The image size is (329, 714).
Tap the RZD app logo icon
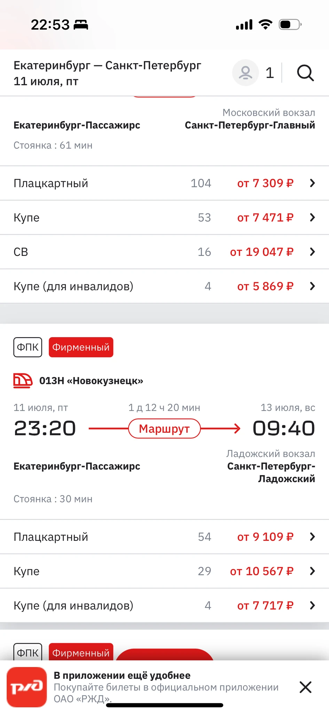27,687
